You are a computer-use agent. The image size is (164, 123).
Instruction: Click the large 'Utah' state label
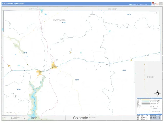click(x=33, y=118)
